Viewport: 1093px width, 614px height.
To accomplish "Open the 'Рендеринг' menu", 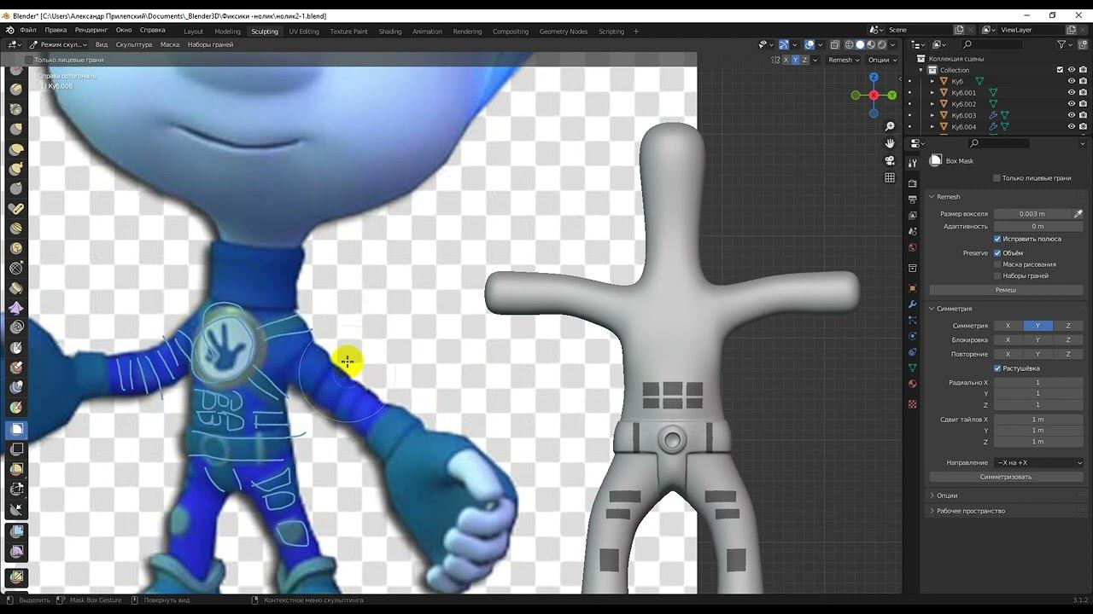I will pos(91,30).
